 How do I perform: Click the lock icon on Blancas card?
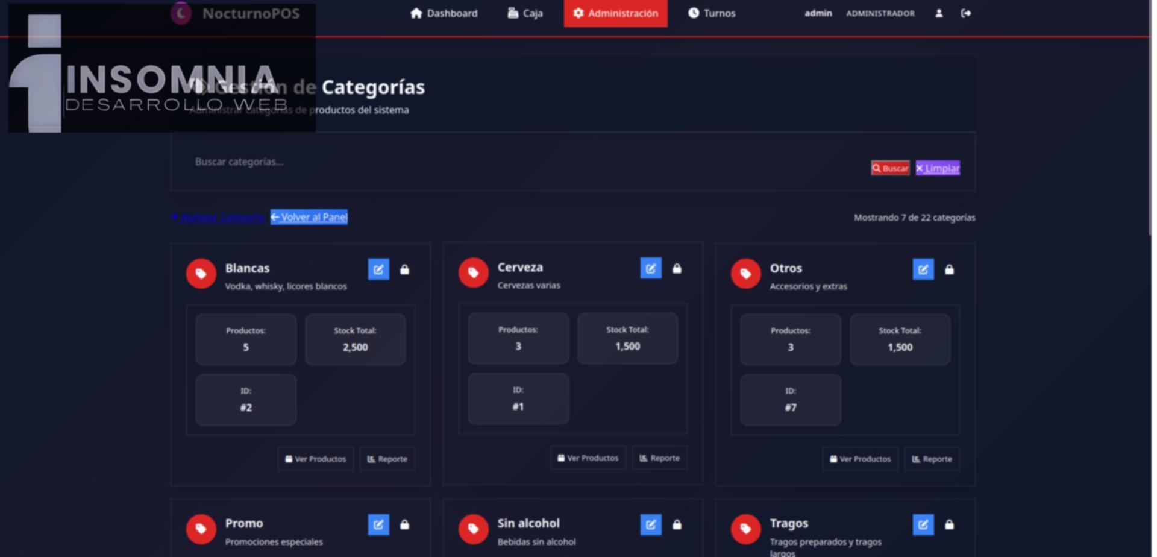click(x=405, y=269)
